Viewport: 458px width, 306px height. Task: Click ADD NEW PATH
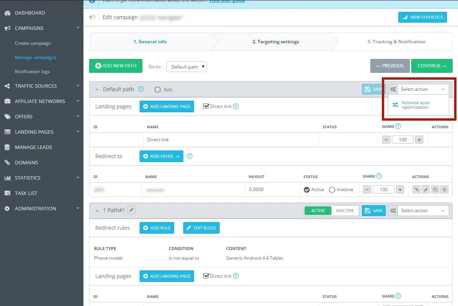point(116,65)
